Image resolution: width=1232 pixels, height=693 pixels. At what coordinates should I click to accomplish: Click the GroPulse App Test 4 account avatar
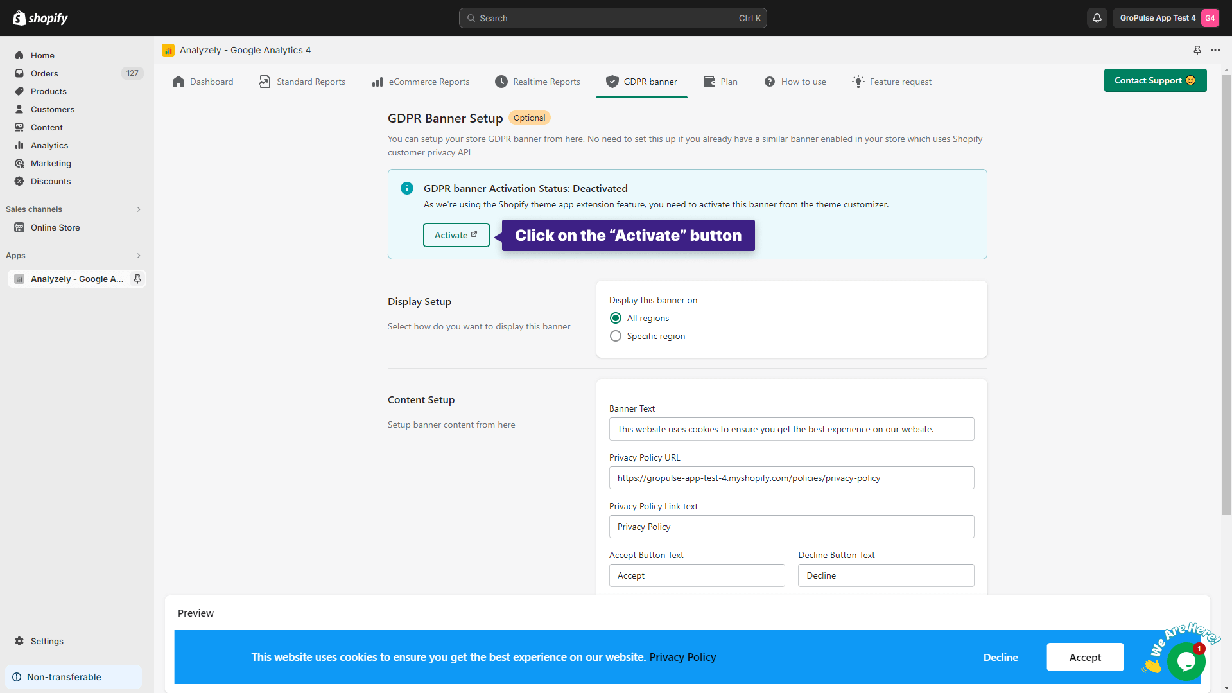[1210, 18]
